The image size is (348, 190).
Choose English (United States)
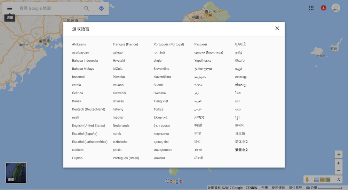click(x=88, y=126)
